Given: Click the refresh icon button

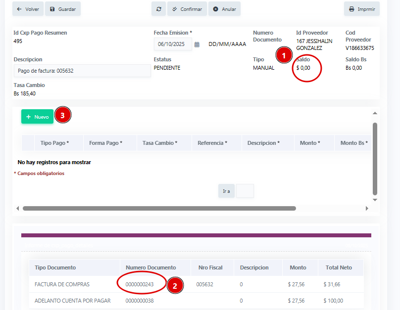Looking at the screenshot, I should click(158, 9).
